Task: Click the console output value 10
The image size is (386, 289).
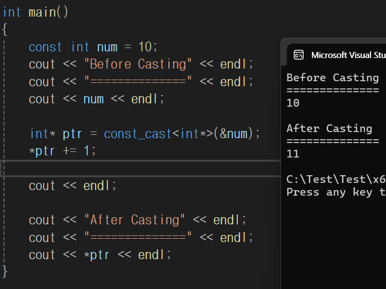Action: 293,103
